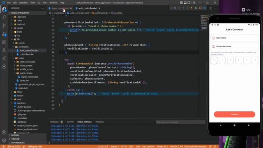Image resolution: width=263 pixels, height=148 pixels.
Task: Open the Widget Inspector debug toolbar icon
Action: (x=205, y=8)
